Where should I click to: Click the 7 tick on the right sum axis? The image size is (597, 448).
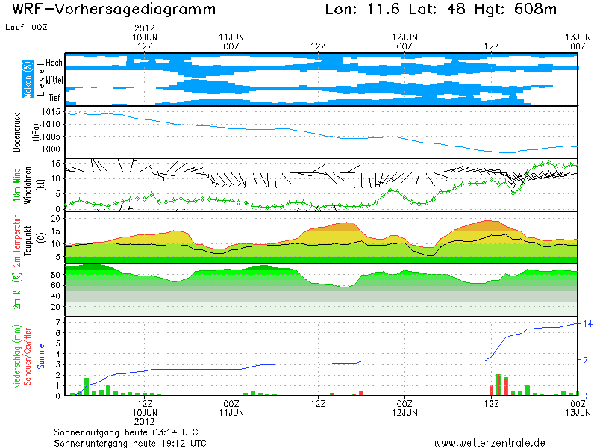pyautogui.click(x=586, y=360)
